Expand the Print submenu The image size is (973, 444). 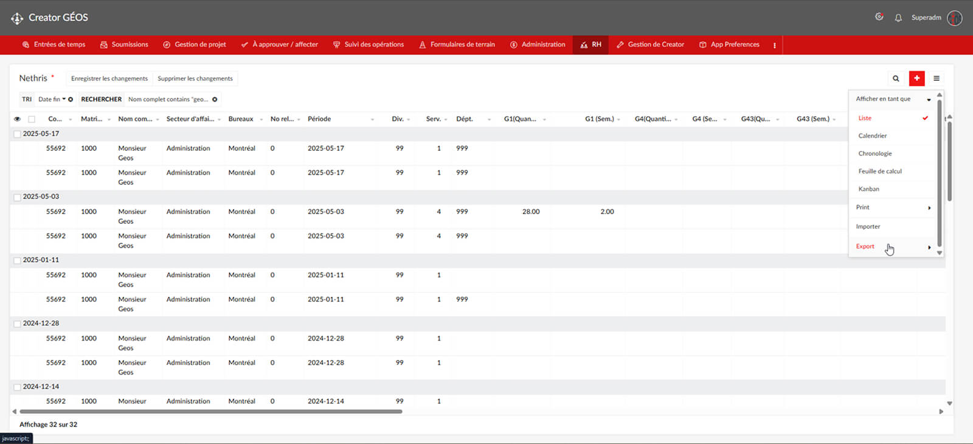point(929,208)
